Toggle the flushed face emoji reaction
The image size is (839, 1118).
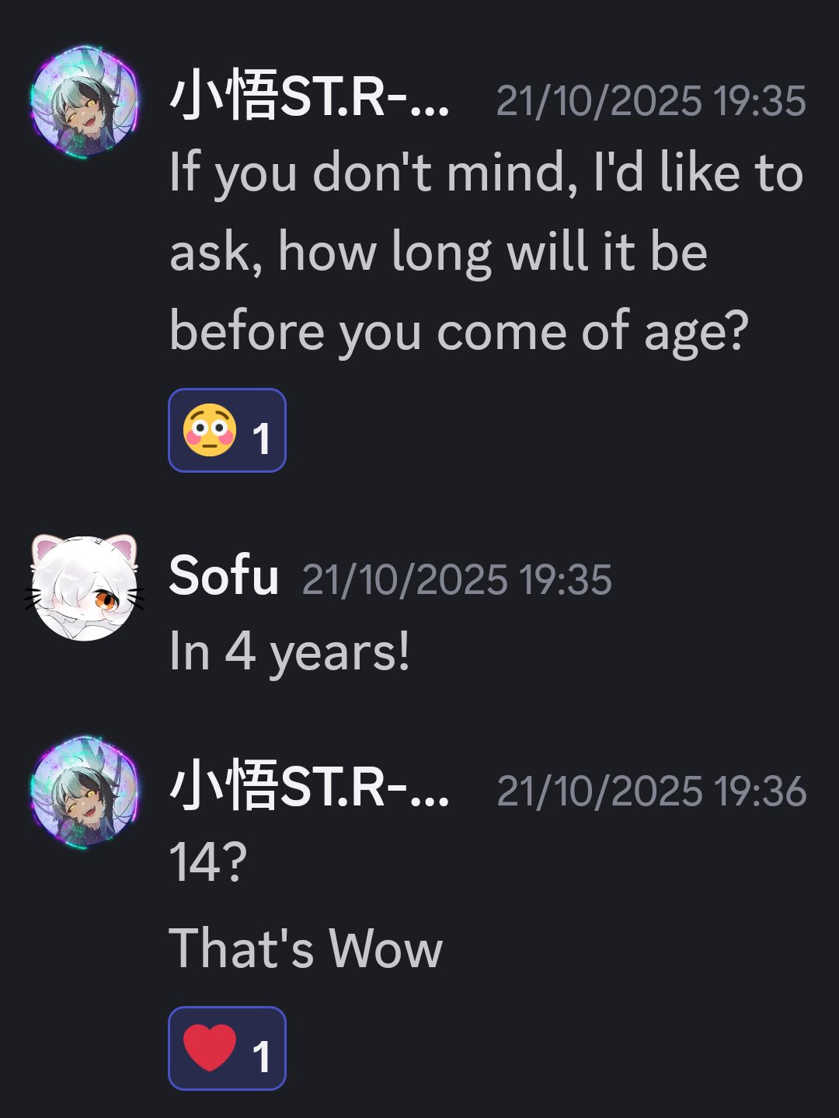pos(227,430)
